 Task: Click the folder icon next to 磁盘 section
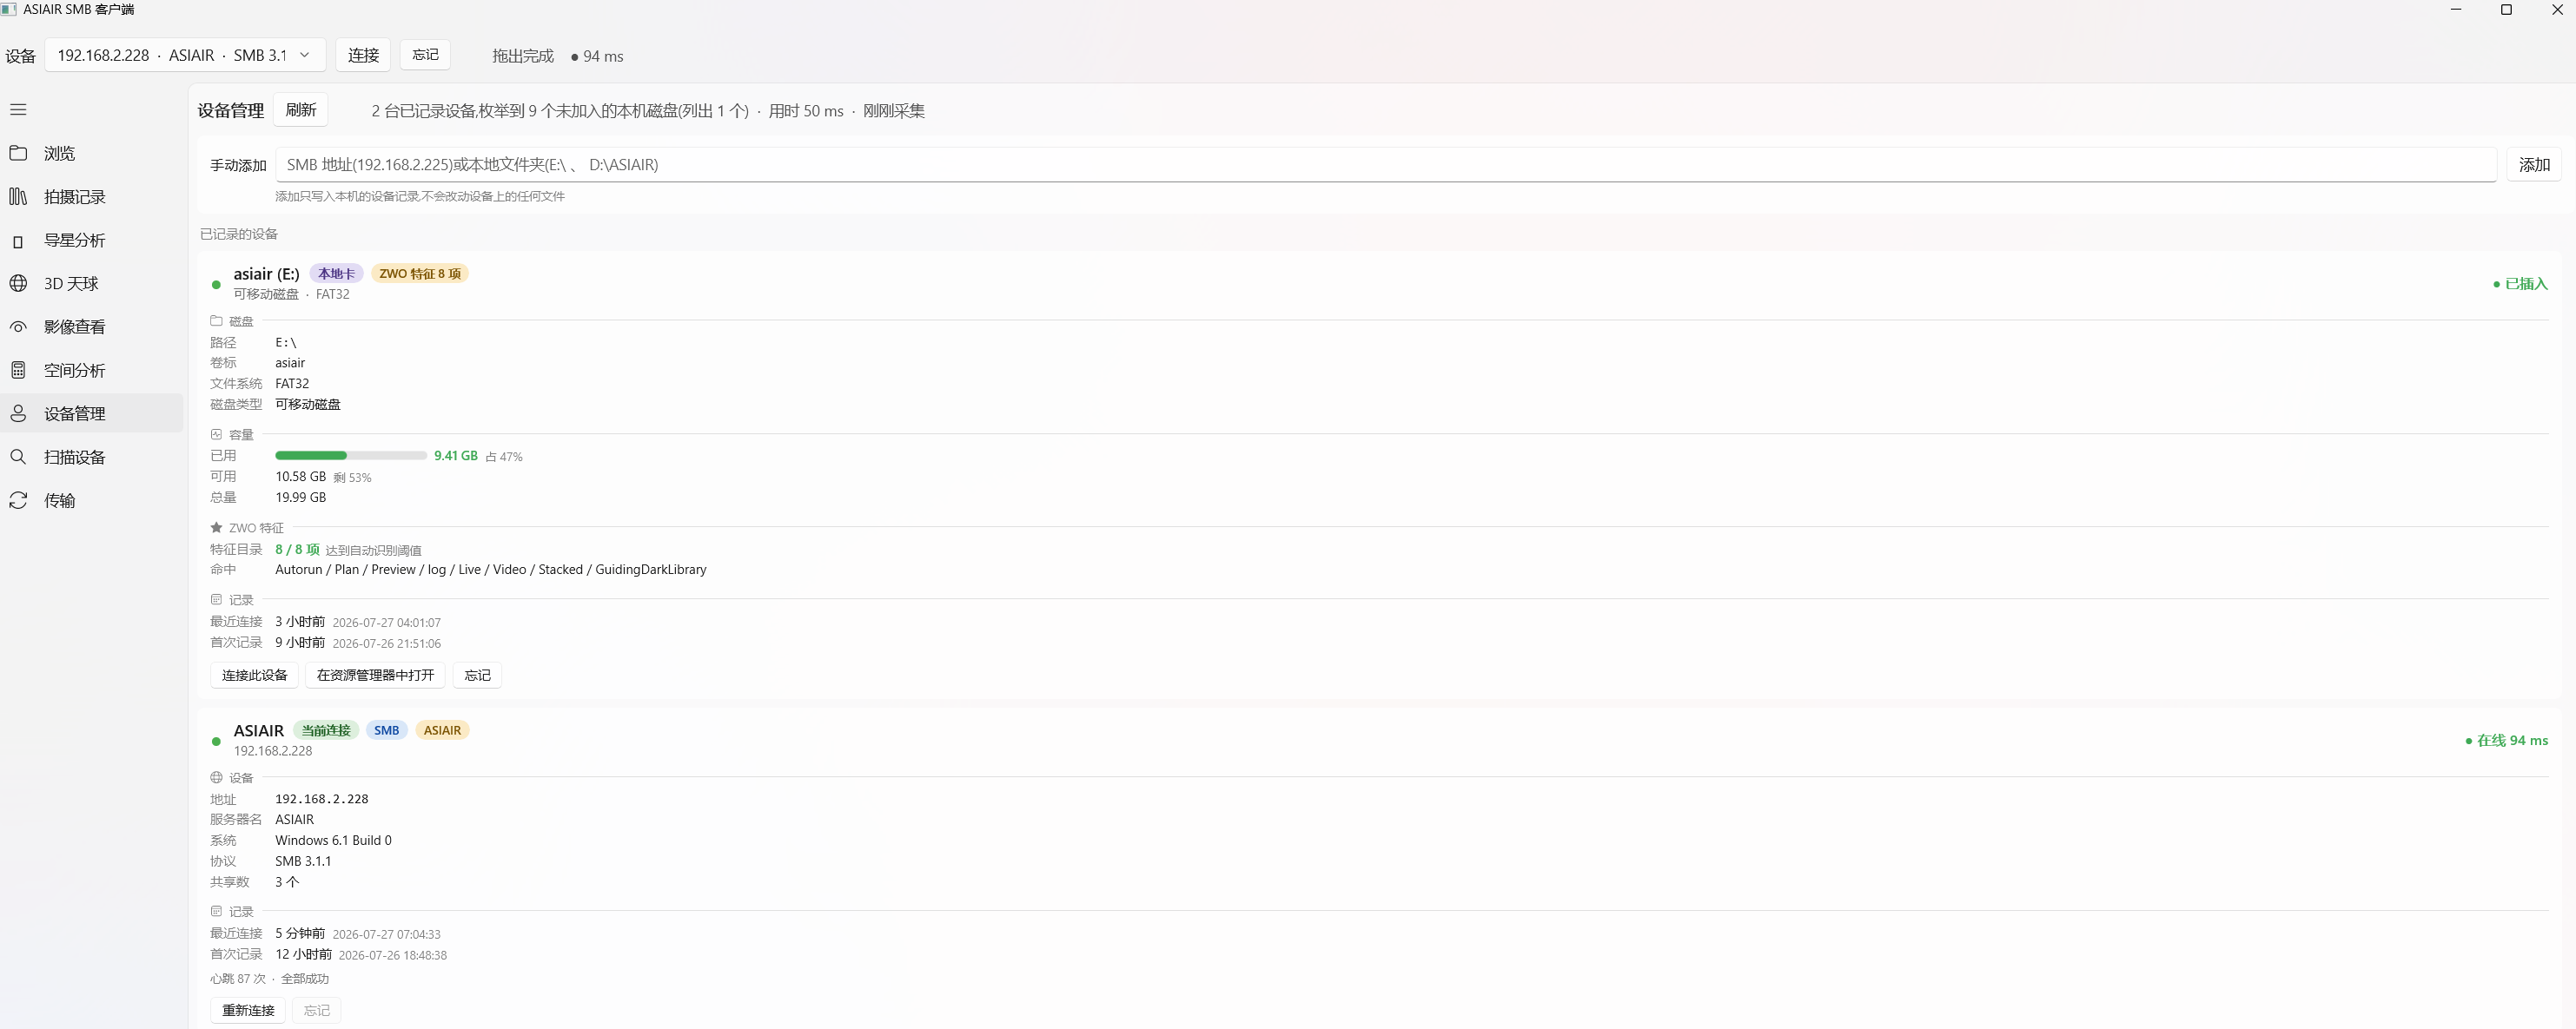pos(216,320)
